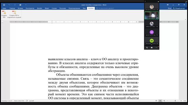Open the Рассылки ribbon tab

[x=63, y=8]
